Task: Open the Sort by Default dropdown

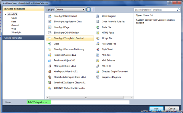Action: pos(70,9)
